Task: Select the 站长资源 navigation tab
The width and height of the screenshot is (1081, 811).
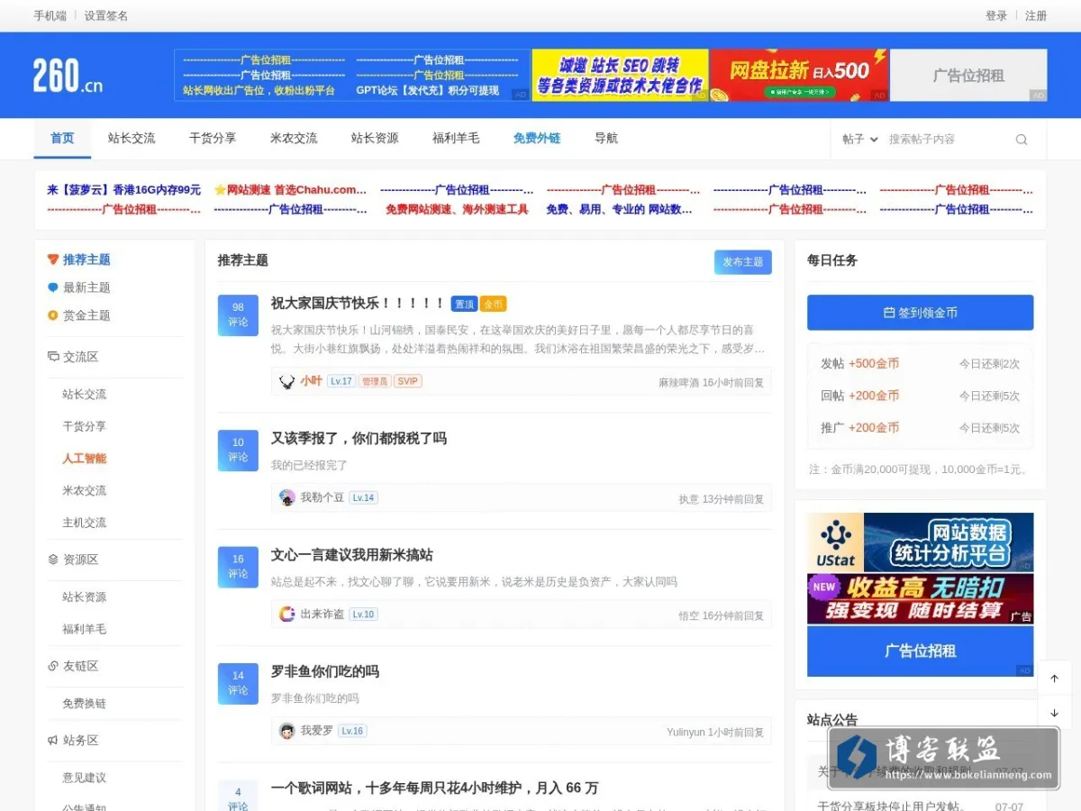Action: click(x=375, y=139)
